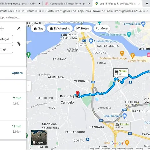Switch to satellite Layers thumbnail
The height and width of the screenshot is (150, 150).
coord(39,138)
